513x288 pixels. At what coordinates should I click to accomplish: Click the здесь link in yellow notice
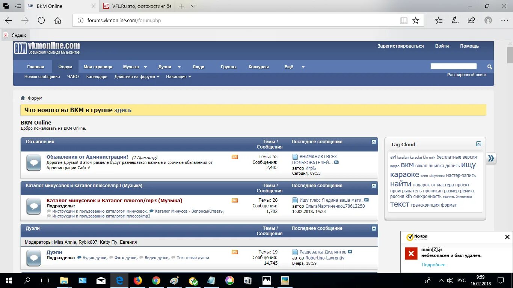pos(123,110)
